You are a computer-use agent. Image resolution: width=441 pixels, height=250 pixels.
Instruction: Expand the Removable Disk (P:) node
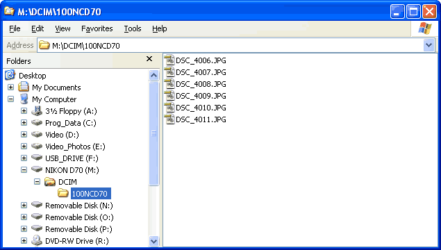24,229
